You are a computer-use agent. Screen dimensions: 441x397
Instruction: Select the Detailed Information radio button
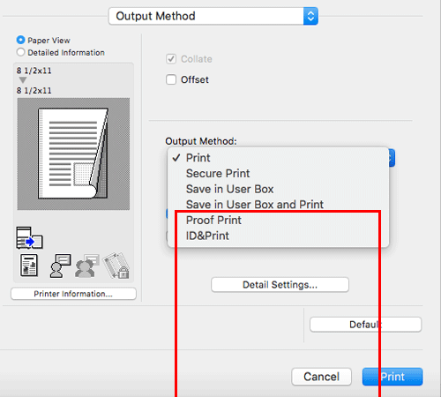point(20,52)
